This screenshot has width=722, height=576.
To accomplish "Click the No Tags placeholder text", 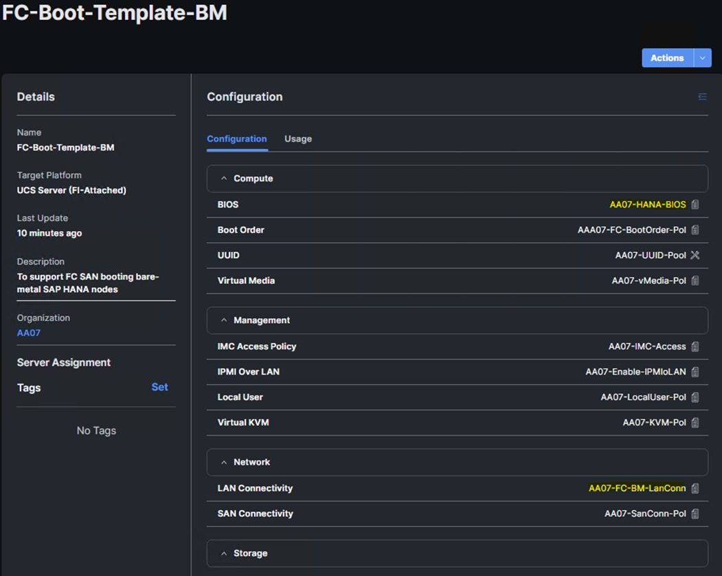I will [96, 430].
